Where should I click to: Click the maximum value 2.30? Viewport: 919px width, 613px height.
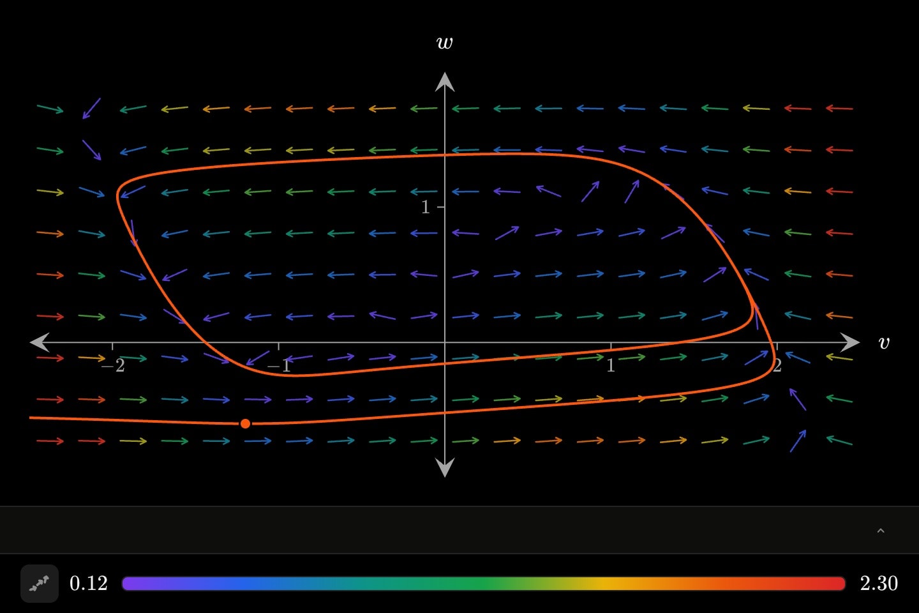pyautogui.click(x=879, y=584)
